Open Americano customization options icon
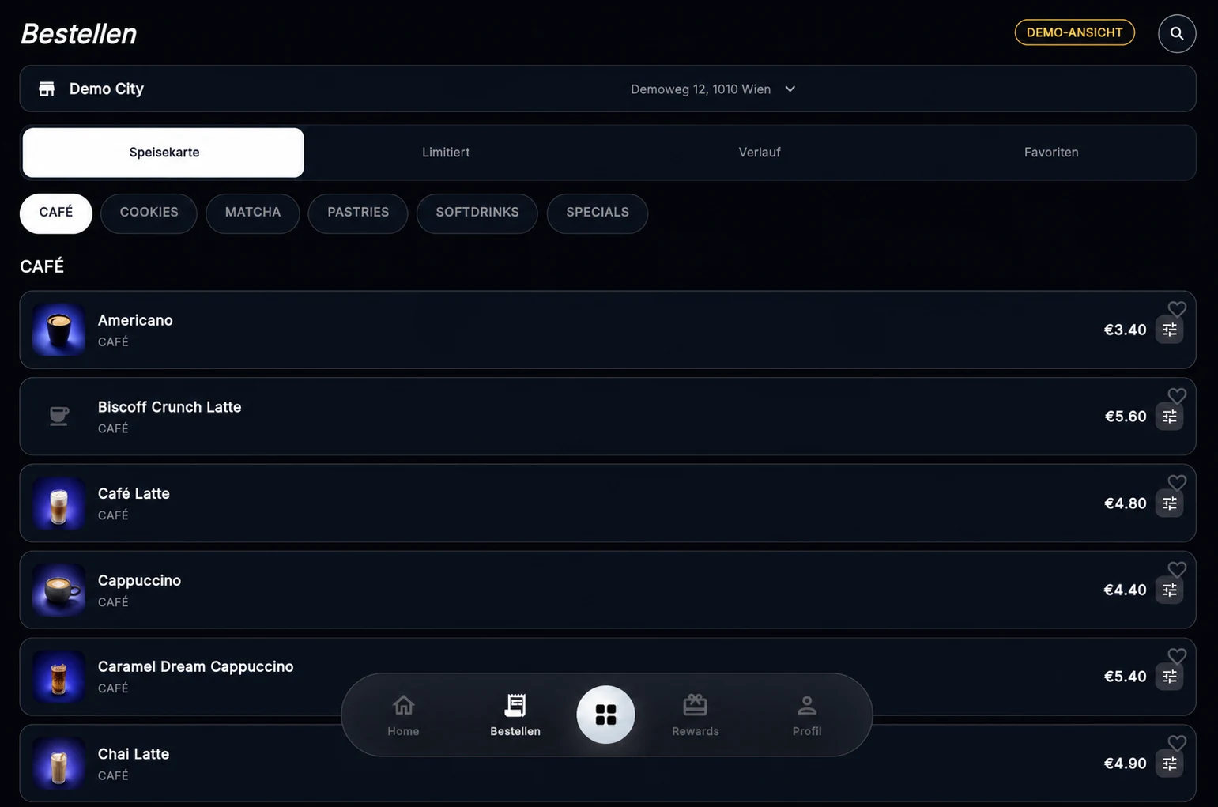The height and width of the screenshot is (807, 1218). 1170,330
